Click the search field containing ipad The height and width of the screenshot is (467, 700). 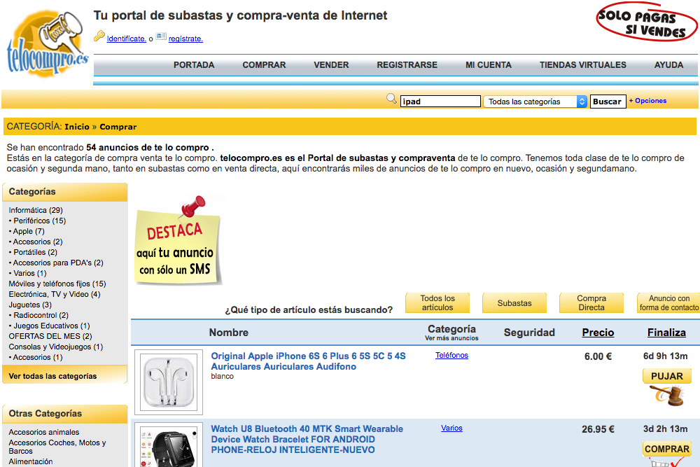[440, 102]
